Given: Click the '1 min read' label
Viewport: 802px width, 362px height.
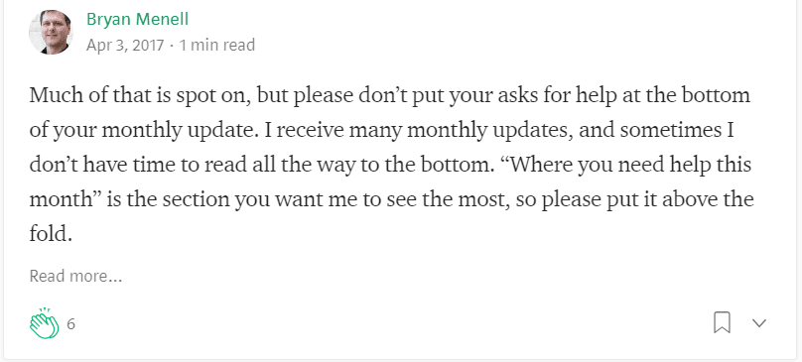Looking at the screenshot, I should pos(216,46).
